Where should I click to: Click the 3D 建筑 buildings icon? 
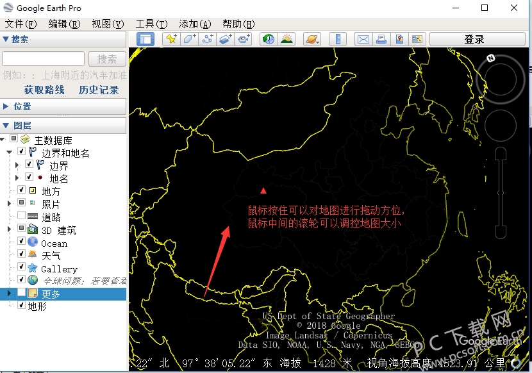click(x=33, y=229)
